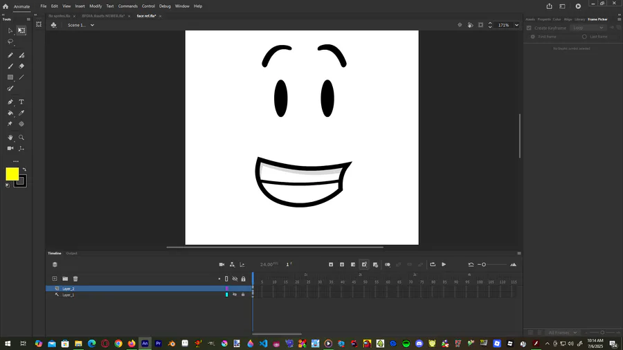Select the Last frame radio button

click(584, 37)
